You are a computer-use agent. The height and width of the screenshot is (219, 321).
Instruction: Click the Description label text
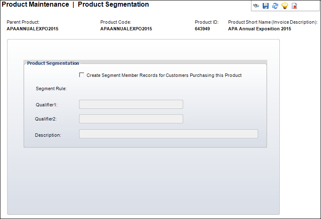(x=48, y=135)
